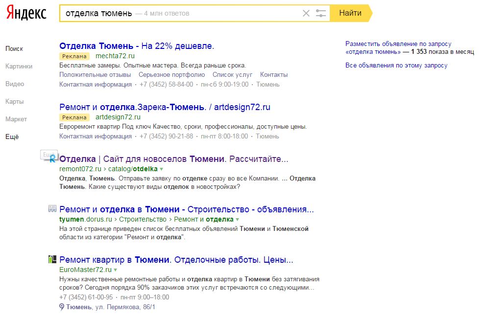Click 'Все объявления по этому запросу' link
Image resolution: width=487 pixels, height=318 pixels.
(x=396, y=66)
